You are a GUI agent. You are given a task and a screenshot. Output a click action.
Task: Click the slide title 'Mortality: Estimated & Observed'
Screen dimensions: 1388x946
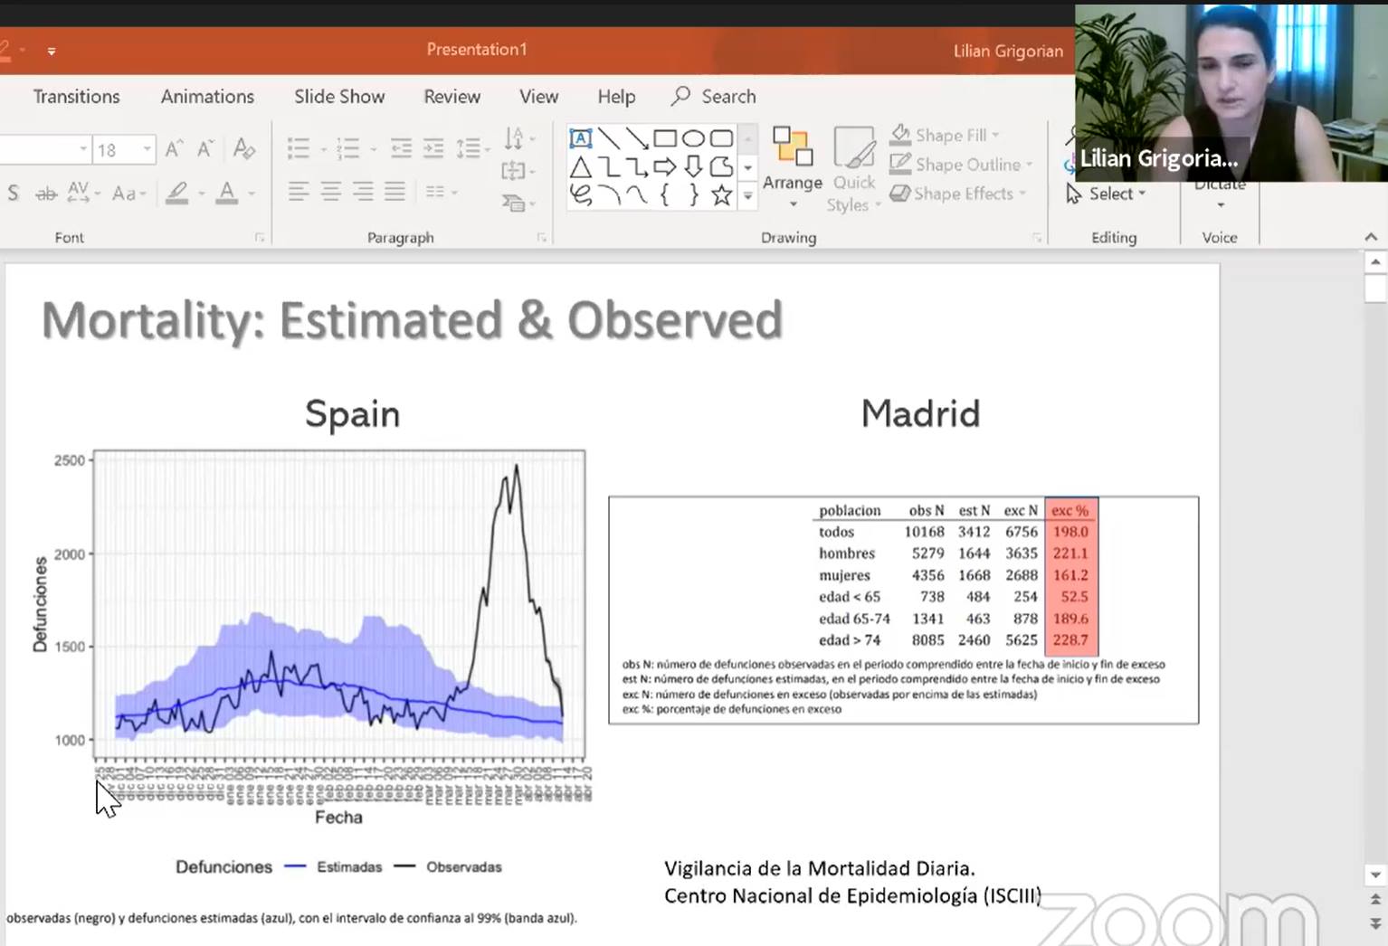412,320
